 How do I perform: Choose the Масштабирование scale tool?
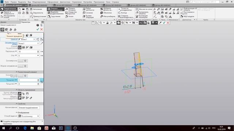[x=108, y=16]
